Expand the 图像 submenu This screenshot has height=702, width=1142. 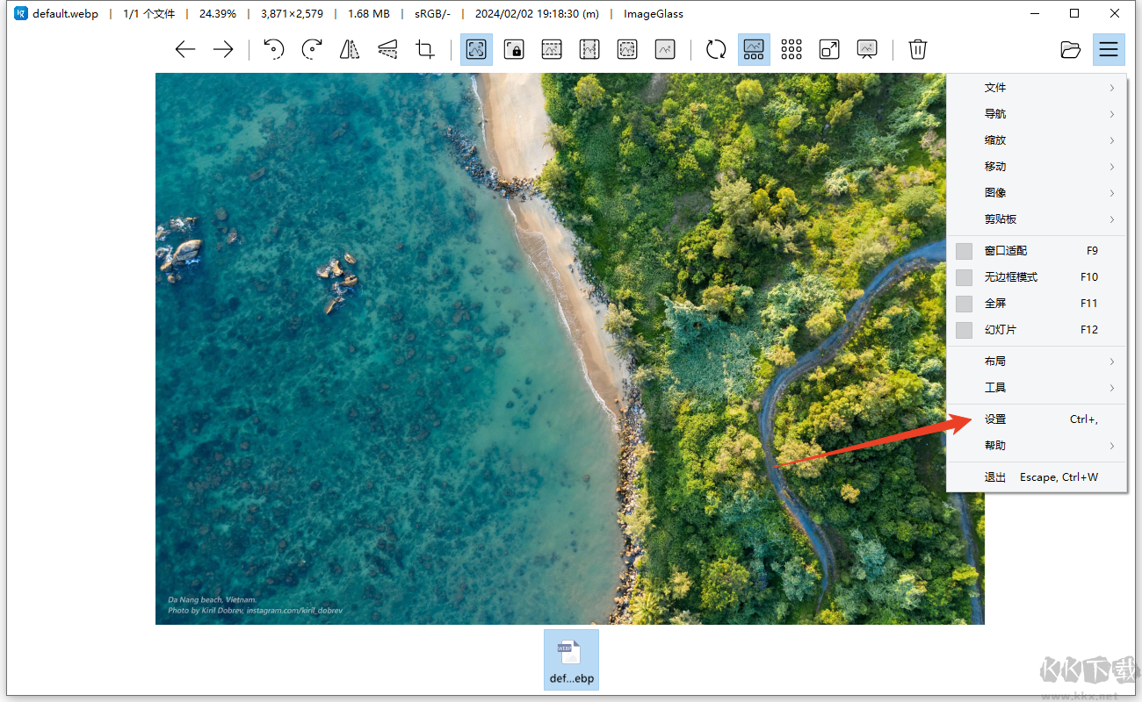pos(1037,193)
